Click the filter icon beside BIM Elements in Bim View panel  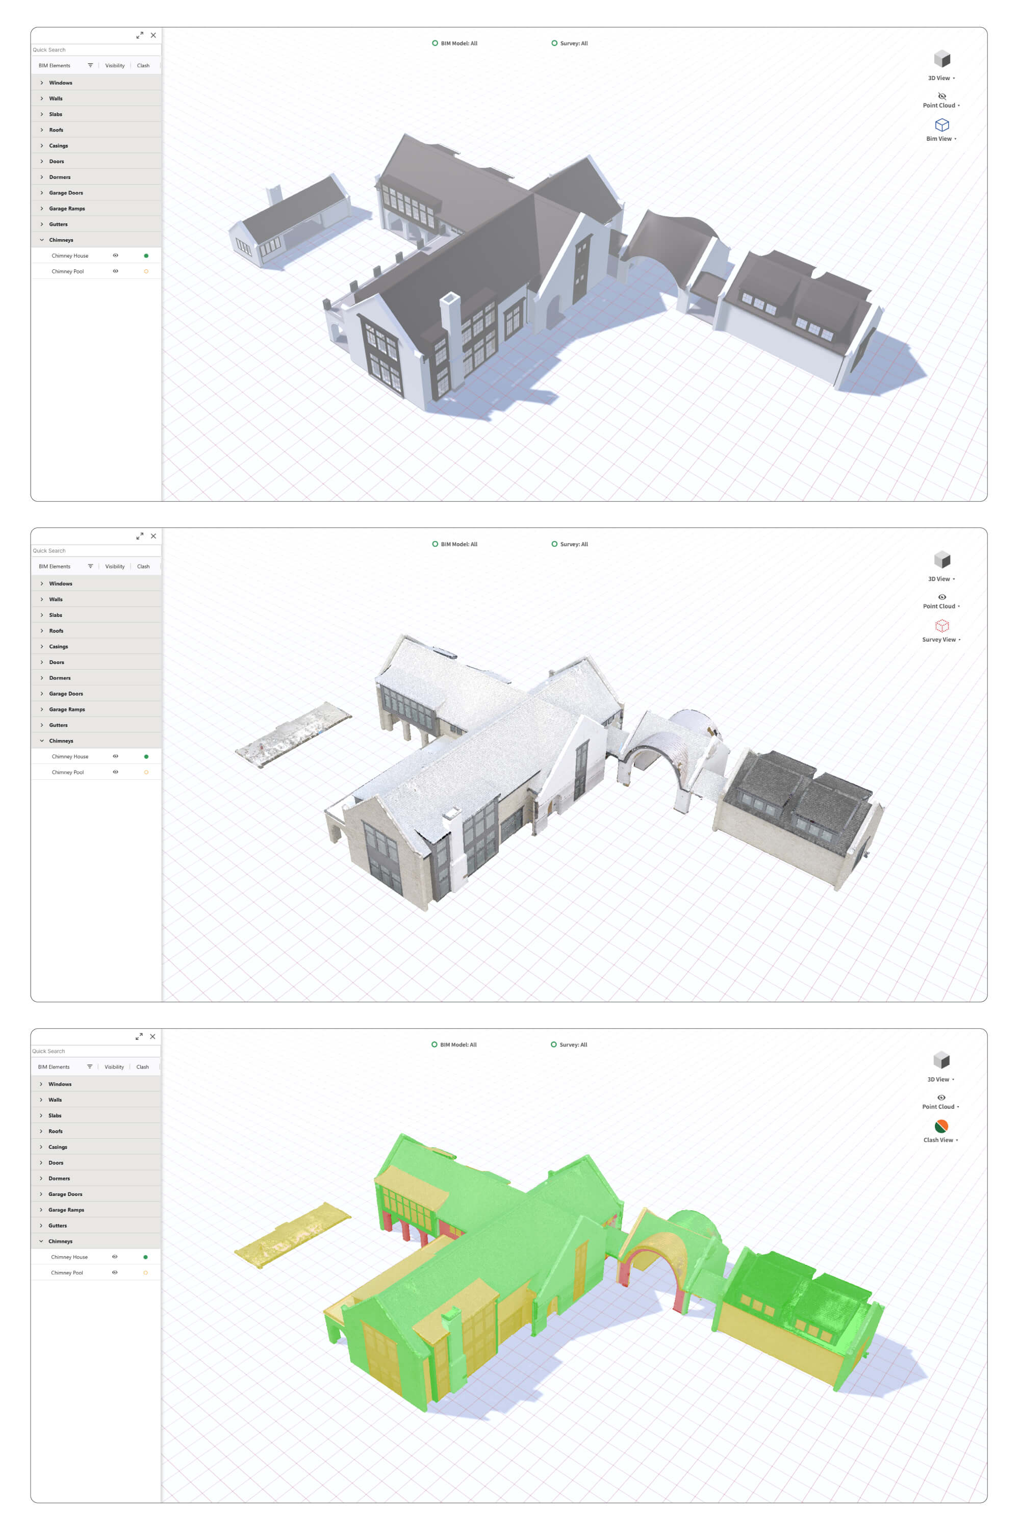click(x=90, y=65)
